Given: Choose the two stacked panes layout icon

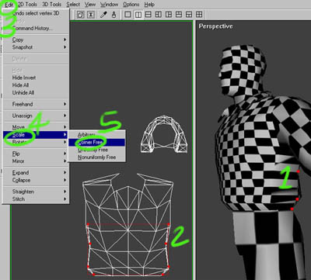Looking at the screenshot, I should [x=148, y=15].
